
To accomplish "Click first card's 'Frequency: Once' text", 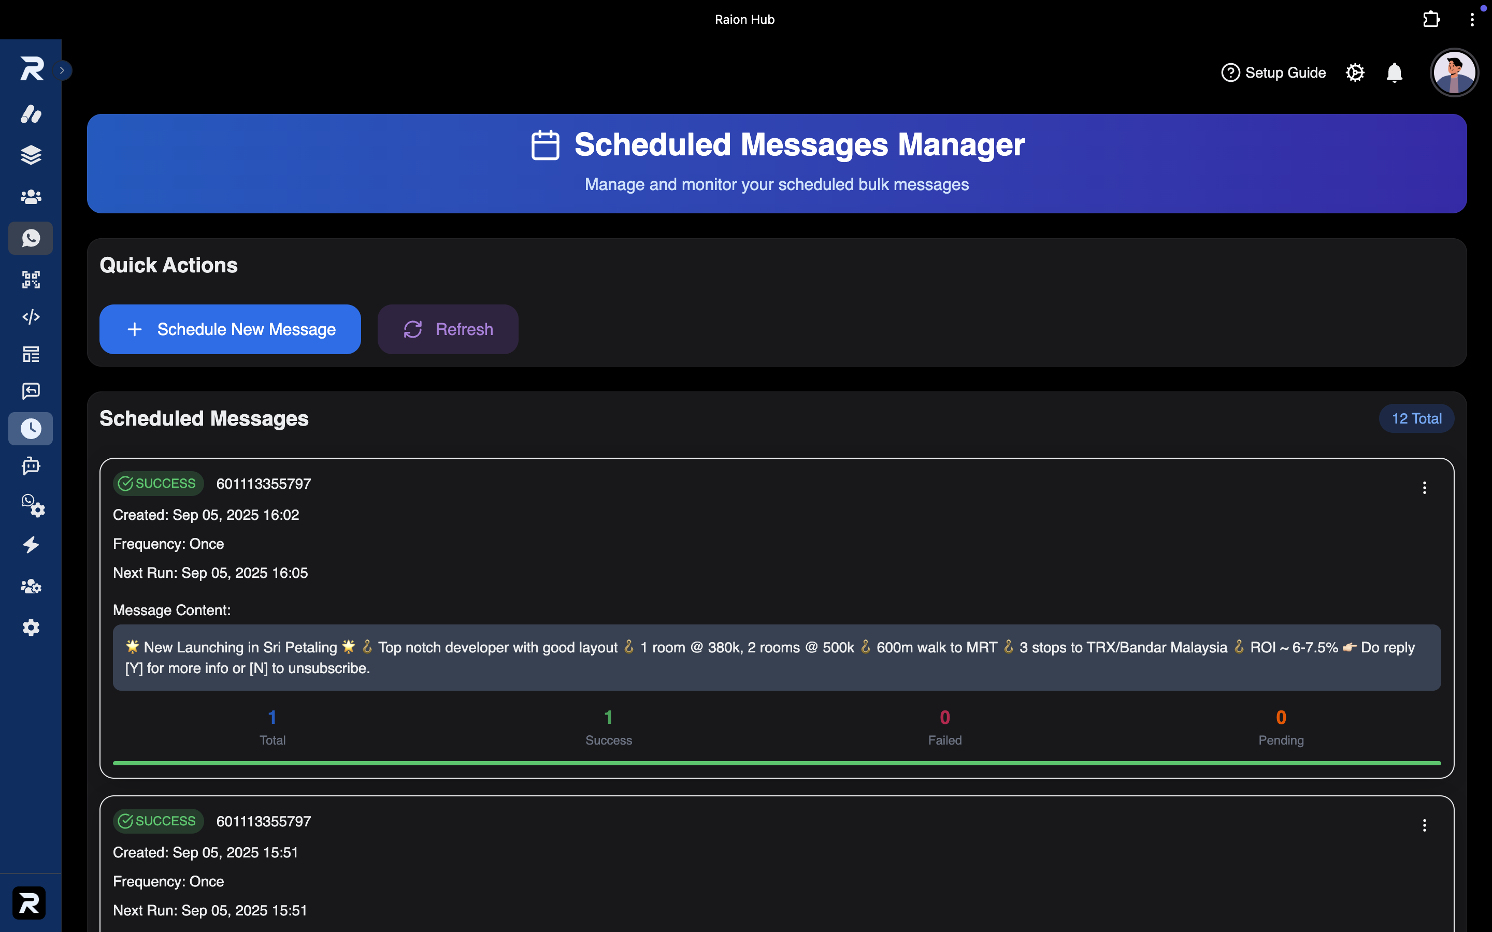I will click(168, 544).
